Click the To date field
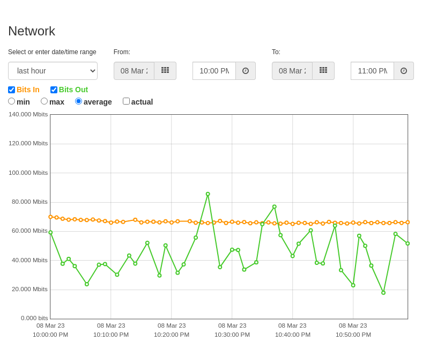The image size is (422, 340). click(x=292, y=71)
